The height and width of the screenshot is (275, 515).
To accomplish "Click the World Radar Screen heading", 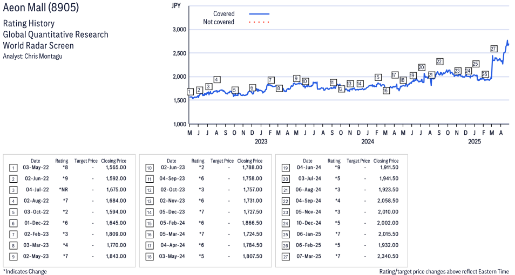I will tap(38, 45).
